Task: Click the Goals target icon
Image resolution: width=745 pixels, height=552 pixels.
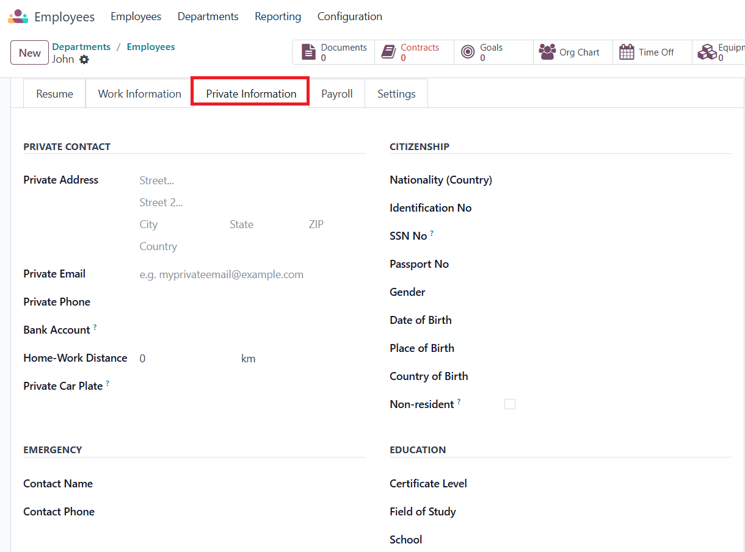Action: tap(468, 52)
